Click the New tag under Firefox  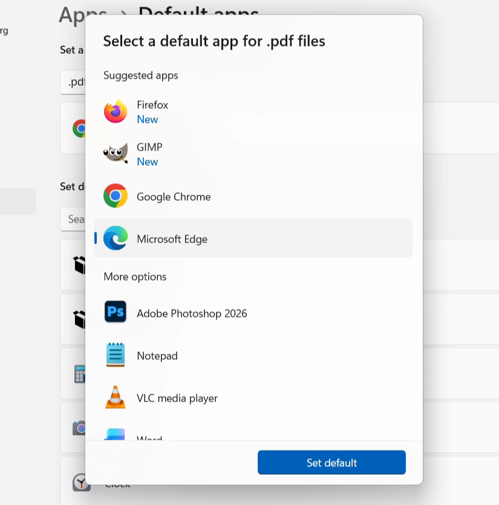point(147,120)
